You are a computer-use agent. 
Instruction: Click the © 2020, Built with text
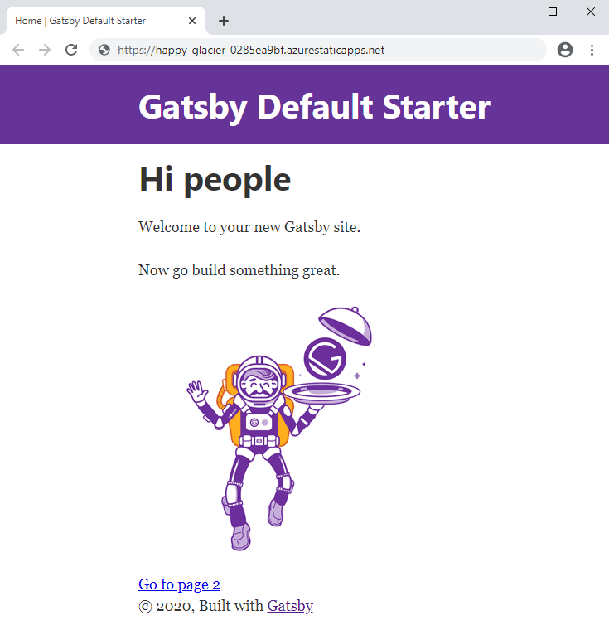[x=201, y=606]
